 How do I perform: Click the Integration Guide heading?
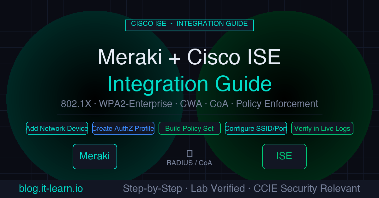point(189,84)
